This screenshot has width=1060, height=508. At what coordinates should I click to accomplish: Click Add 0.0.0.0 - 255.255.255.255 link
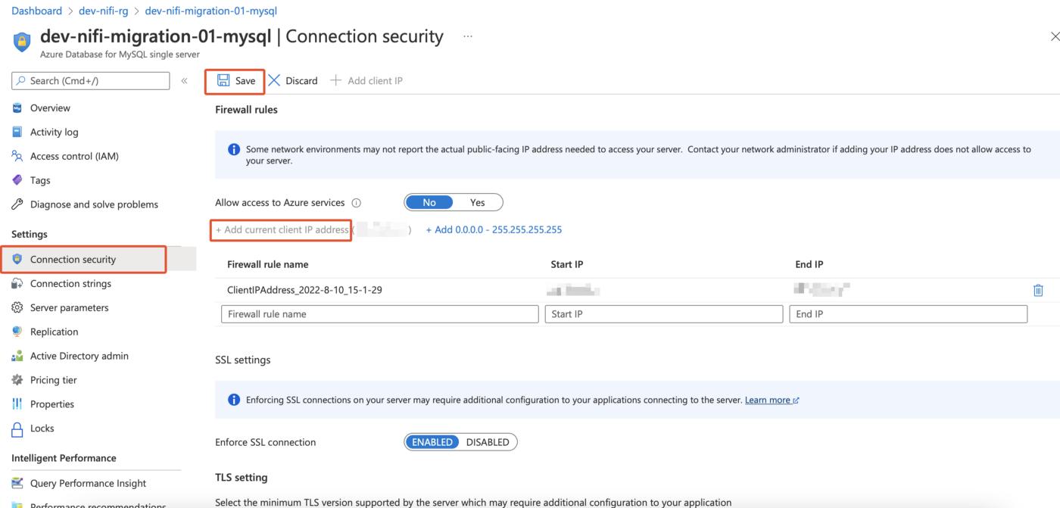click(494, 229)
